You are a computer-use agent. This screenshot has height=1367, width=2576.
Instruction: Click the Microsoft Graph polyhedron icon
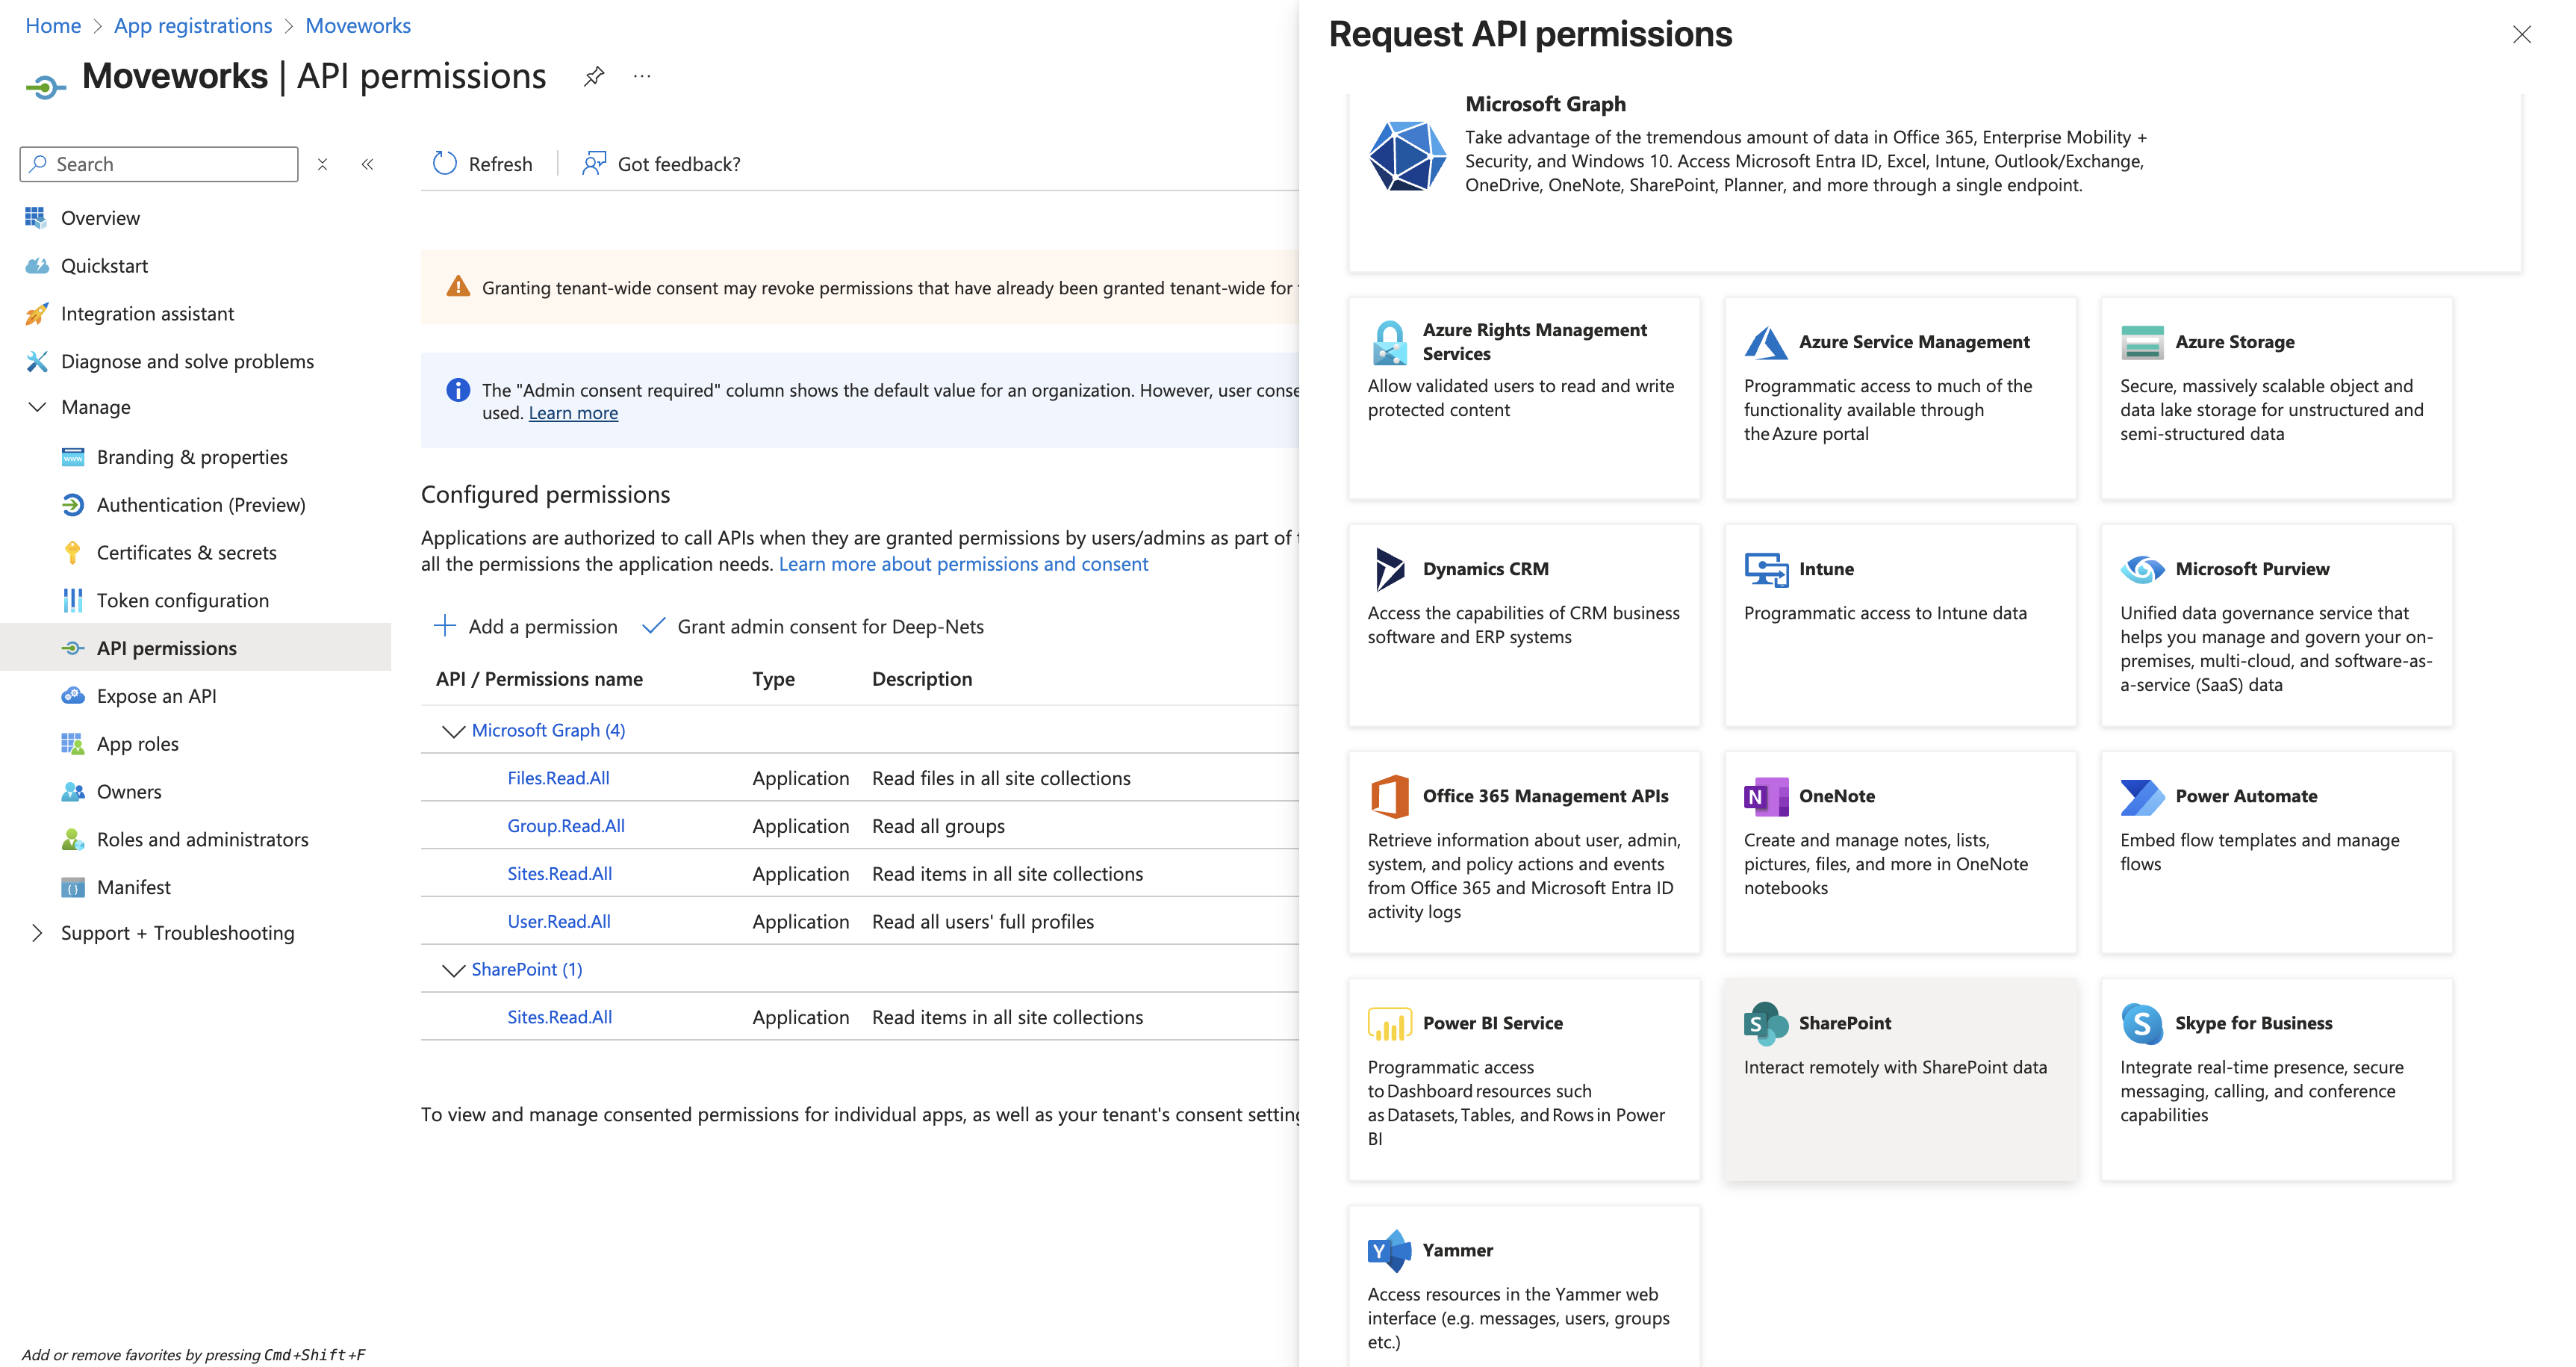(1407, 157)
